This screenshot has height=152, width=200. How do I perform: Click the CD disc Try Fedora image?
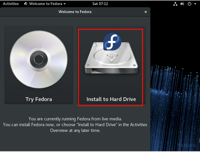pos(39,59)
